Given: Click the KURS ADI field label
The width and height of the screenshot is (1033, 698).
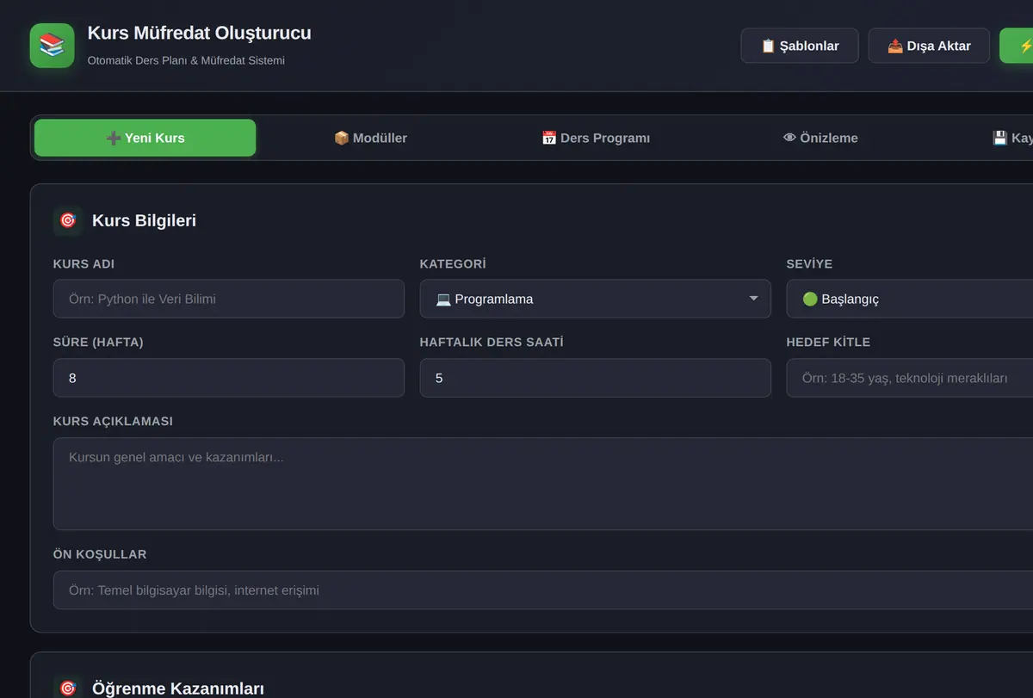Looking at the screenshot, I should (84, 263).
